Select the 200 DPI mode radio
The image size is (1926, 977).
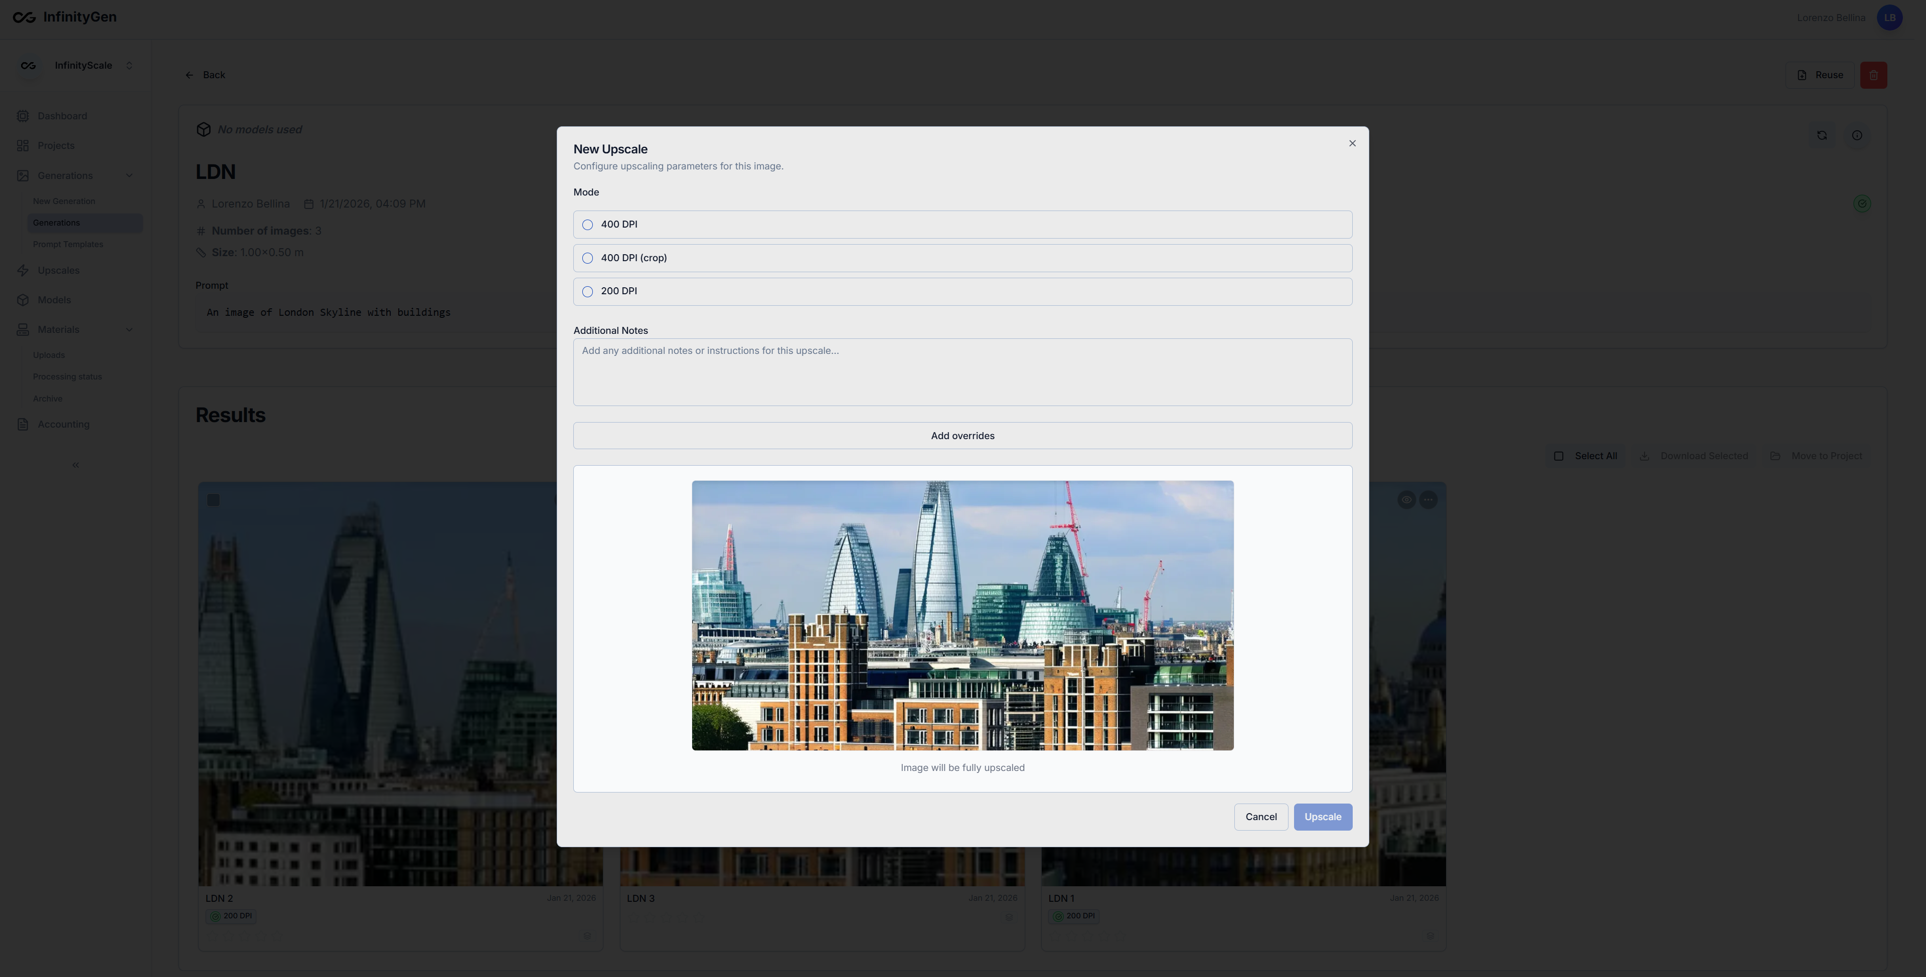point(588,292)
